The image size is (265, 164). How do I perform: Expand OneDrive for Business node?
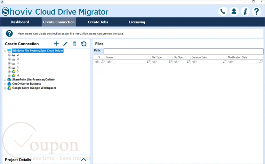[x=5, y=84]
